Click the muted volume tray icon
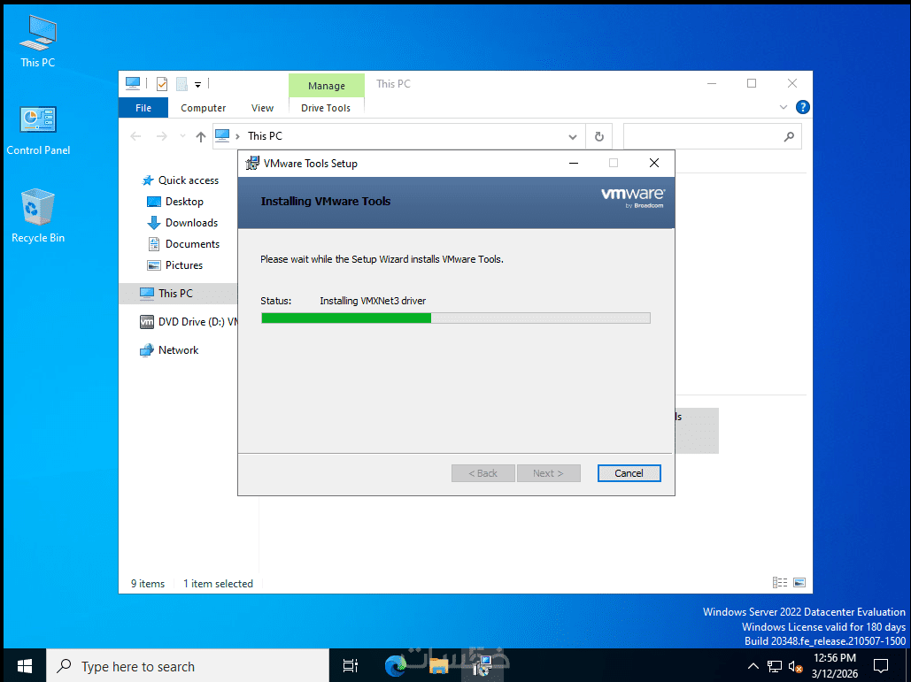 pos(795,666)
